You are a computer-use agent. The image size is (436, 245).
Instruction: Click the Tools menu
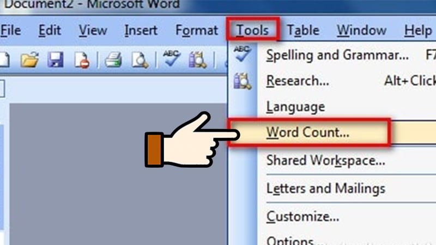coord(252,30)
